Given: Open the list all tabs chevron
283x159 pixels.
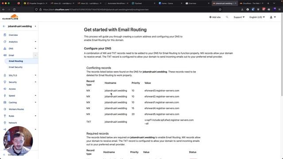Looking at the screenshot, I should click(274, 3).
